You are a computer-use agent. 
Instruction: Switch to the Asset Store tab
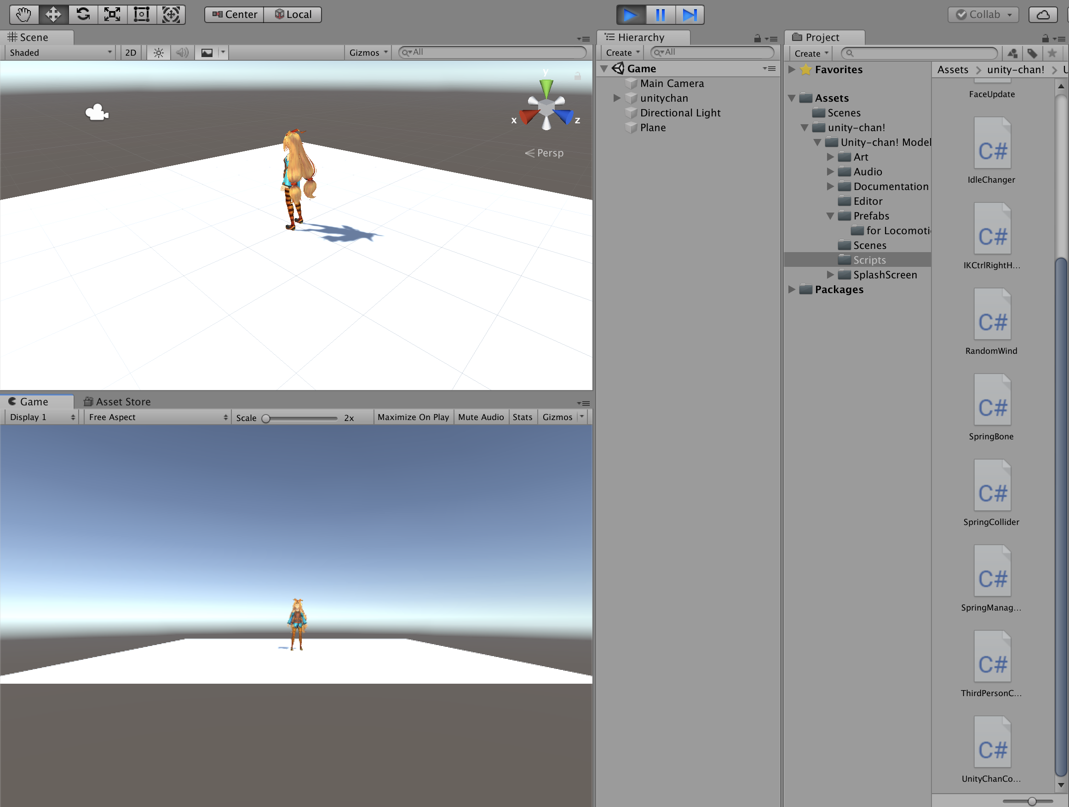(117, 402)
